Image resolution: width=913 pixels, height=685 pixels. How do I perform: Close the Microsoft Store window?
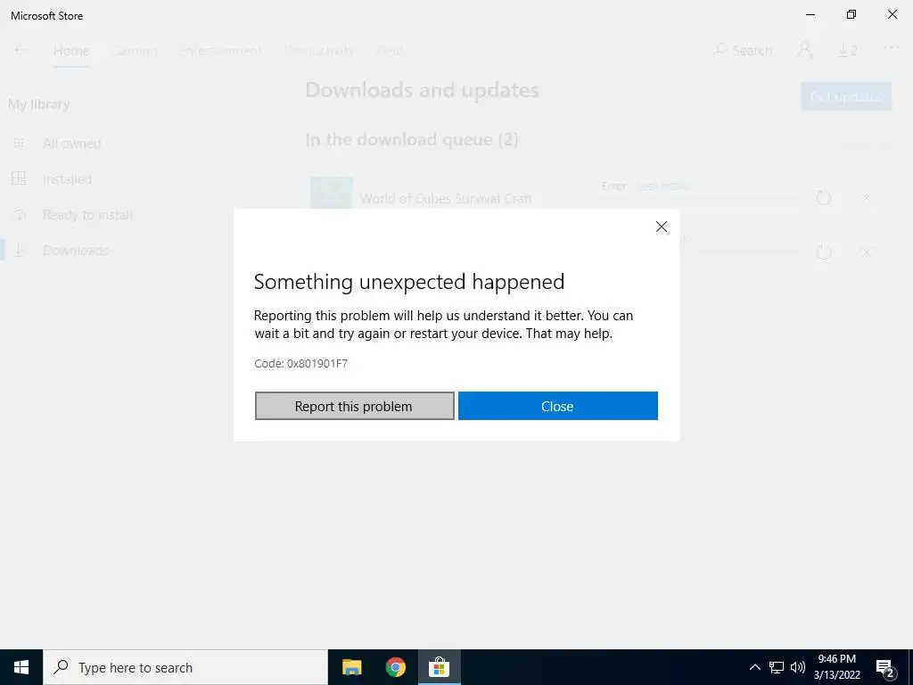892,14
